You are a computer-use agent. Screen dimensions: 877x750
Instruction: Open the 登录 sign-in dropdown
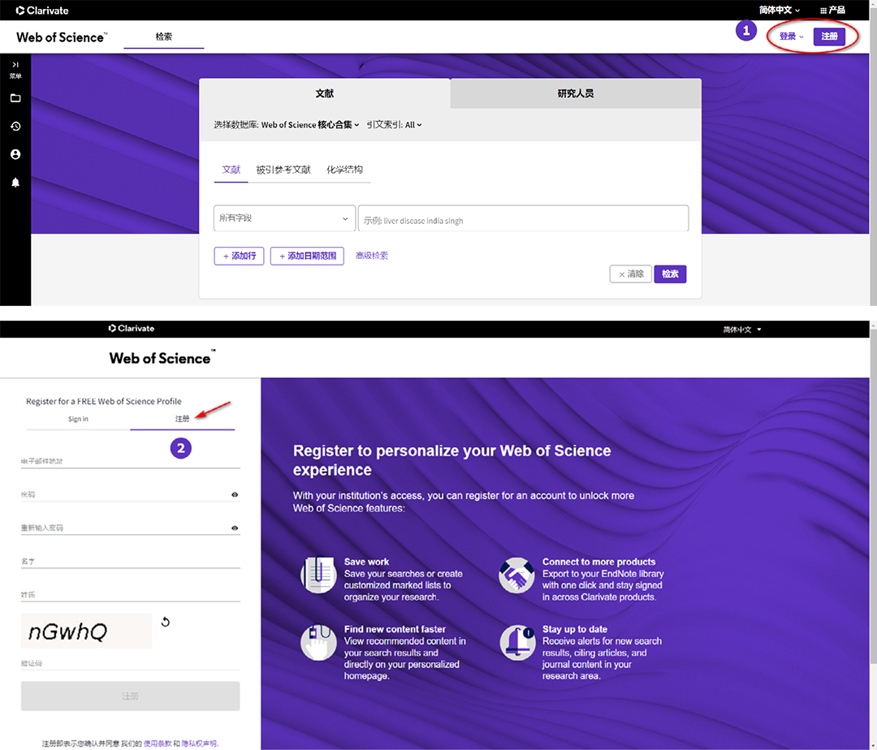pyautogui.click(x=791, y=37)
